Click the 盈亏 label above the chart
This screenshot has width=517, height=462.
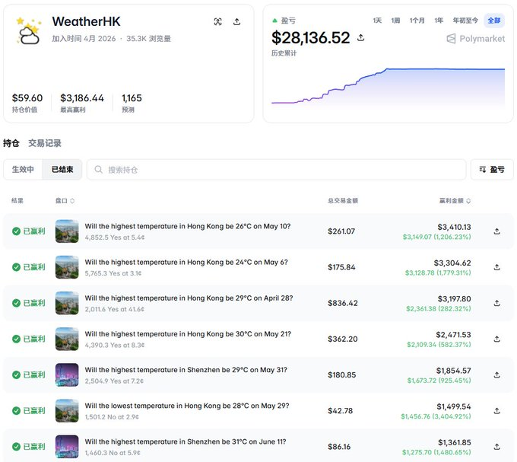[x=288, y=21]
